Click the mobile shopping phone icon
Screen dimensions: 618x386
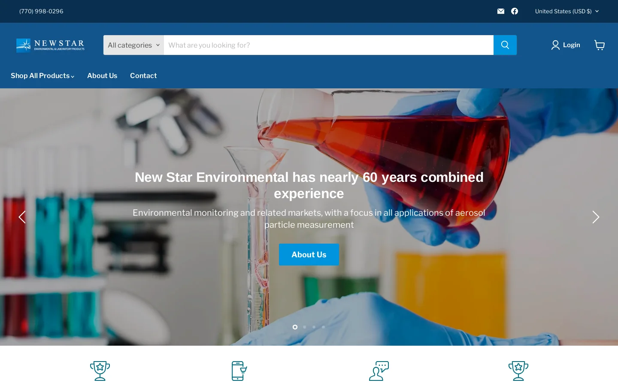point(239,371)
